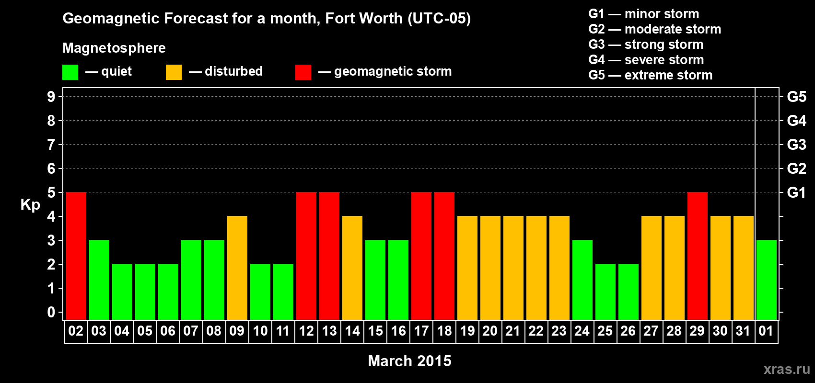Click the date label 20
Screen dimensions: 815x383
[x=490, y=331]
